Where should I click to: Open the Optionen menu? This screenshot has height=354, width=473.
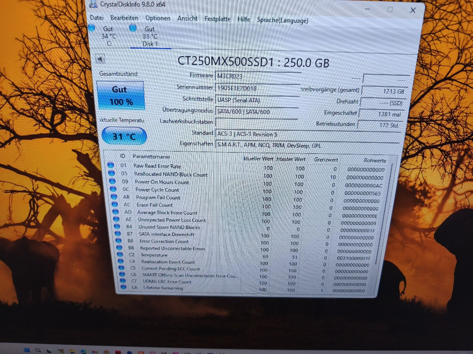(158, 18)
